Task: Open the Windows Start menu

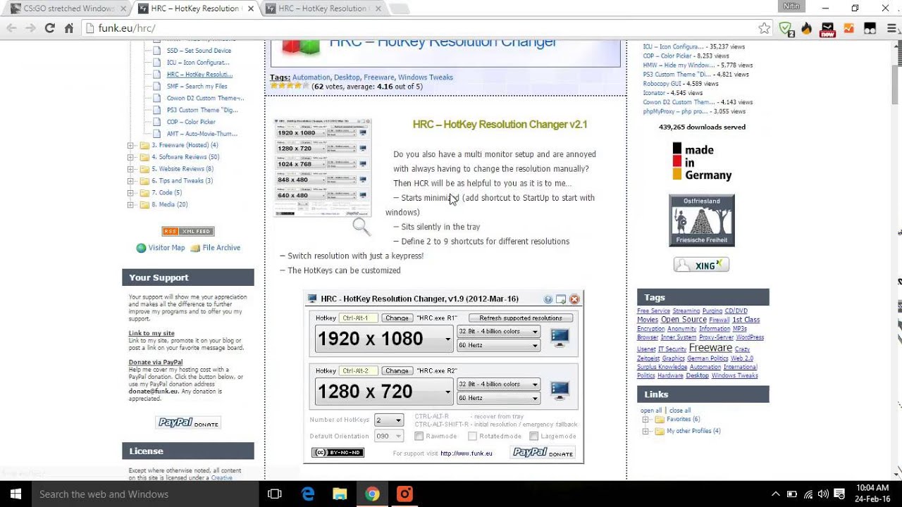Action: tap(16, 494)
